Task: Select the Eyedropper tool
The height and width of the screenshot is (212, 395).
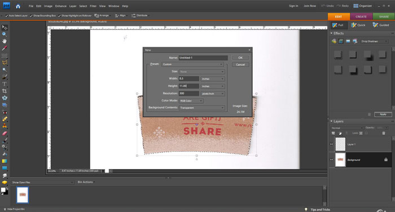Action: click(x=5, y=48)
